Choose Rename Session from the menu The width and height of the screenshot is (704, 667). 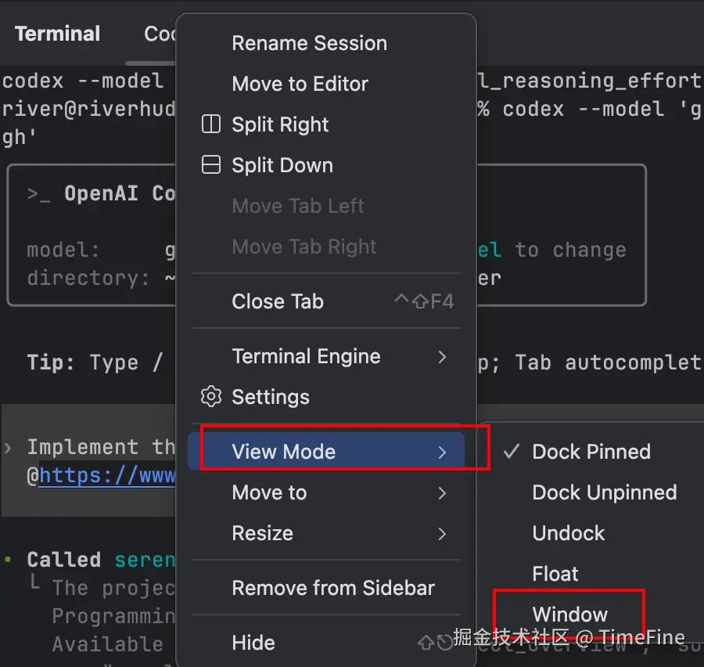[x=309, y=43]
